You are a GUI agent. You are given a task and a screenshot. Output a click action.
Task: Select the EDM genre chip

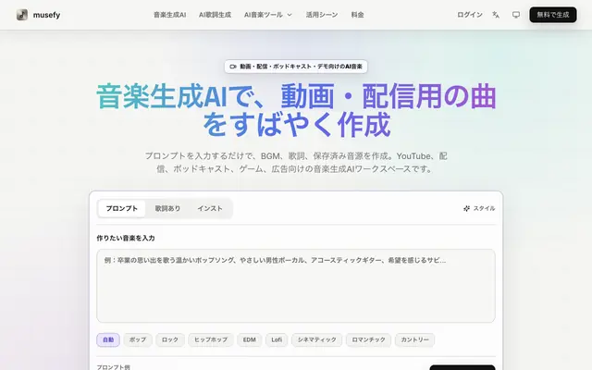(x=249, y=339)
